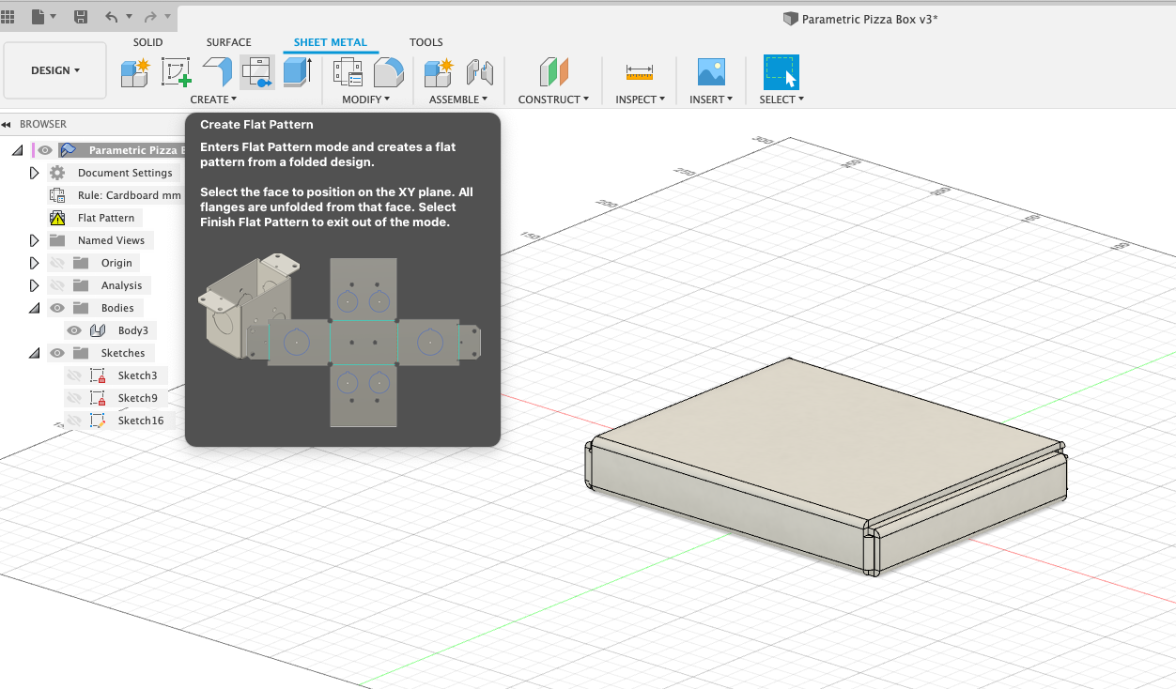Open the MODIFY dropdown menu

coord(367,100)
